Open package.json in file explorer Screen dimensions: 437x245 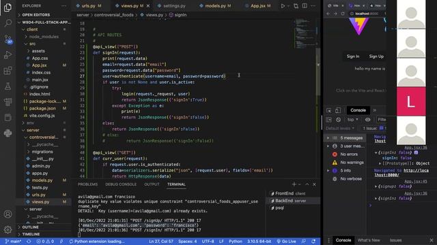point(42,108)
